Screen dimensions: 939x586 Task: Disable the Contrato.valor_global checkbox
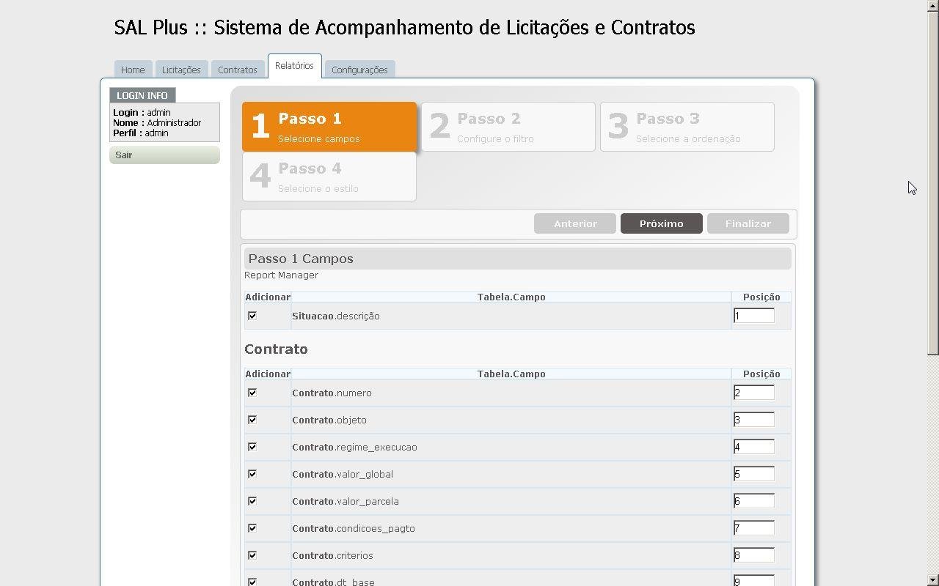[x=252, y=474]
